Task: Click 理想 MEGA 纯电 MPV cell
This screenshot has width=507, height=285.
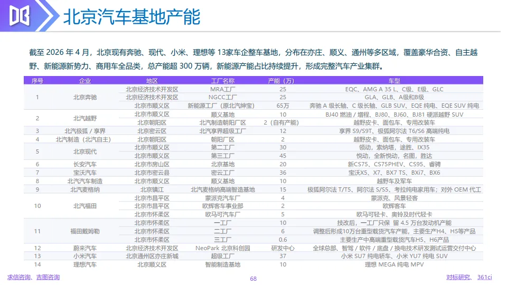Action: [394, 264]
